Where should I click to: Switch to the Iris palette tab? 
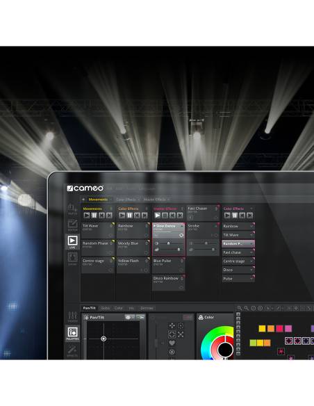[x=131, y=308]
